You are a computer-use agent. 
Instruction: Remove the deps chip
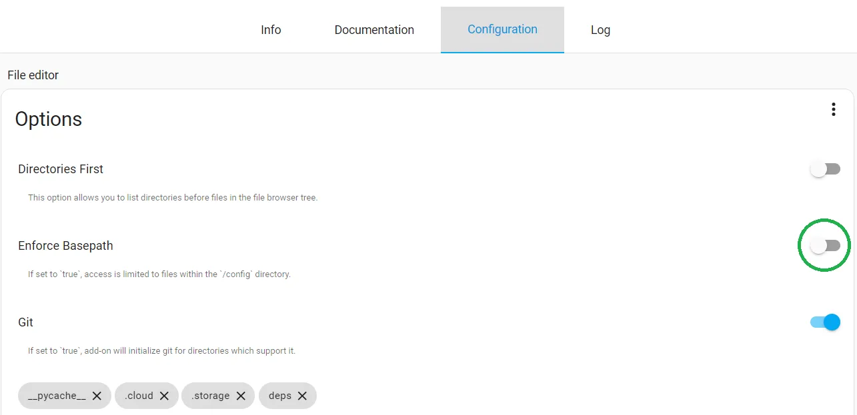[302, 396]
